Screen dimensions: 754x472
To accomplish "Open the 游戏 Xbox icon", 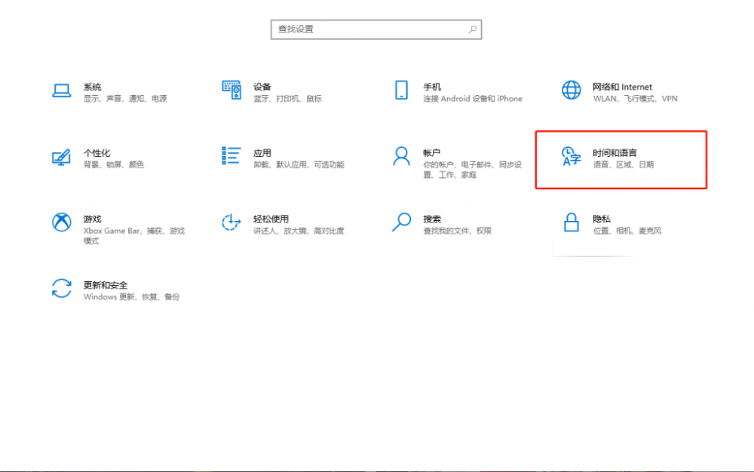I will coord(62,222).
